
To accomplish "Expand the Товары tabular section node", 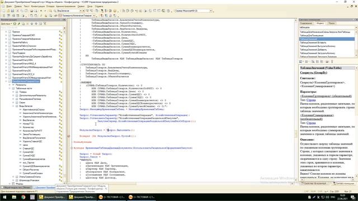I will click(13, 92).
